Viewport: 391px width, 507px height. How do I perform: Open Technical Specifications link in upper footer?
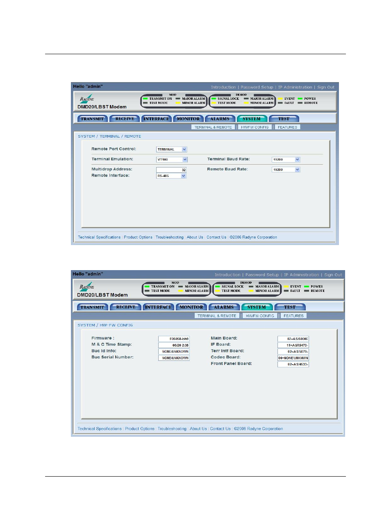tap(99, 237)
